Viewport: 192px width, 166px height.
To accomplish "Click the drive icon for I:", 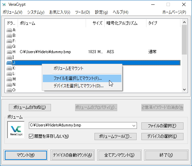I will tap(9, 57).
